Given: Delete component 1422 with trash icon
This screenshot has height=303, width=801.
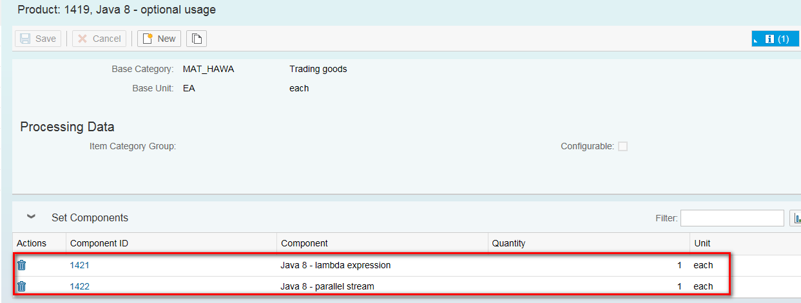Looking at the screenshot, I should tap(21, 286).
